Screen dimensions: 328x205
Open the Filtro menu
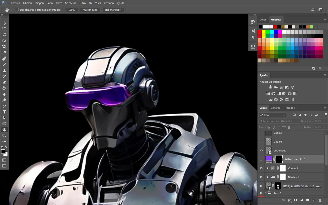(x=83, y=3)
